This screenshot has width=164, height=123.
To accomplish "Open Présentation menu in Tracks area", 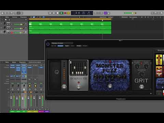I will pos(23,17).
